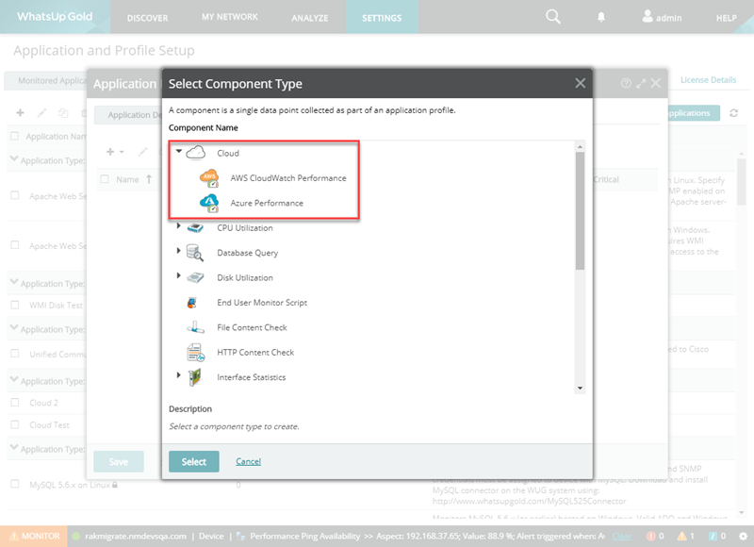Viewport: 754px width, 547px height.
Task: Click the Cloud category icon
Action: 196,153
